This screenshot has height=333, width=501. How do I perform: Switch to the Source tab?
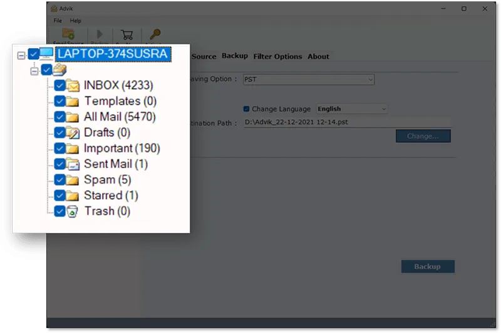click(x=204, y=56)
